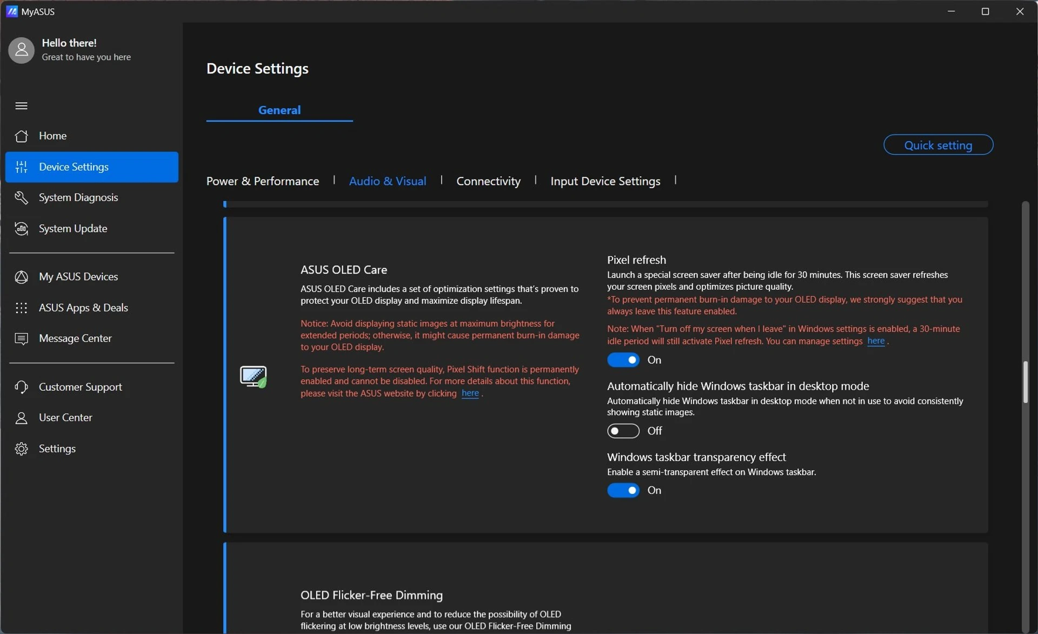Click the Customer Support headset icon

click(21, 387)
